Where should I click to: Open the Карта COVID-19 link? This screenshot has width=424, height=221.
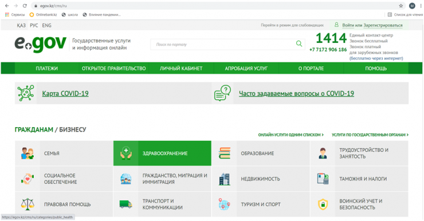pyautogui.click(x=65, y=93)
